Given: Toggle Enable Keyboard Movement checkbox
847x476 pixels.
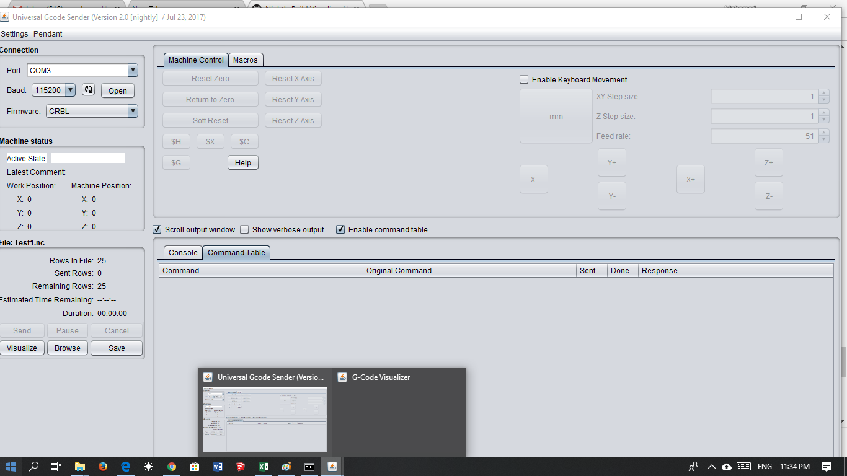Looking at the screenshot, I should click(x=524, y=79).
